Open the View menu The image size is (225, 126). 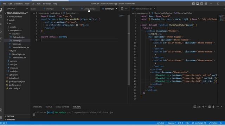(x=27, y=3)
